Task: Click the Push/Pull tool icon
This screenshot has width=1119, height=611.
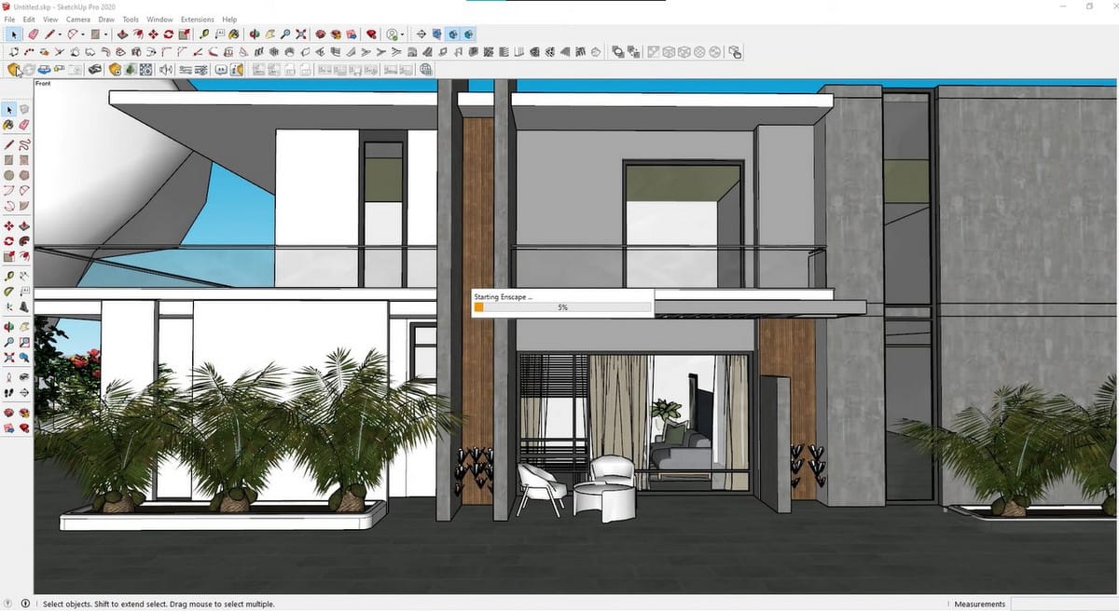Action: (x=122, y=34)
